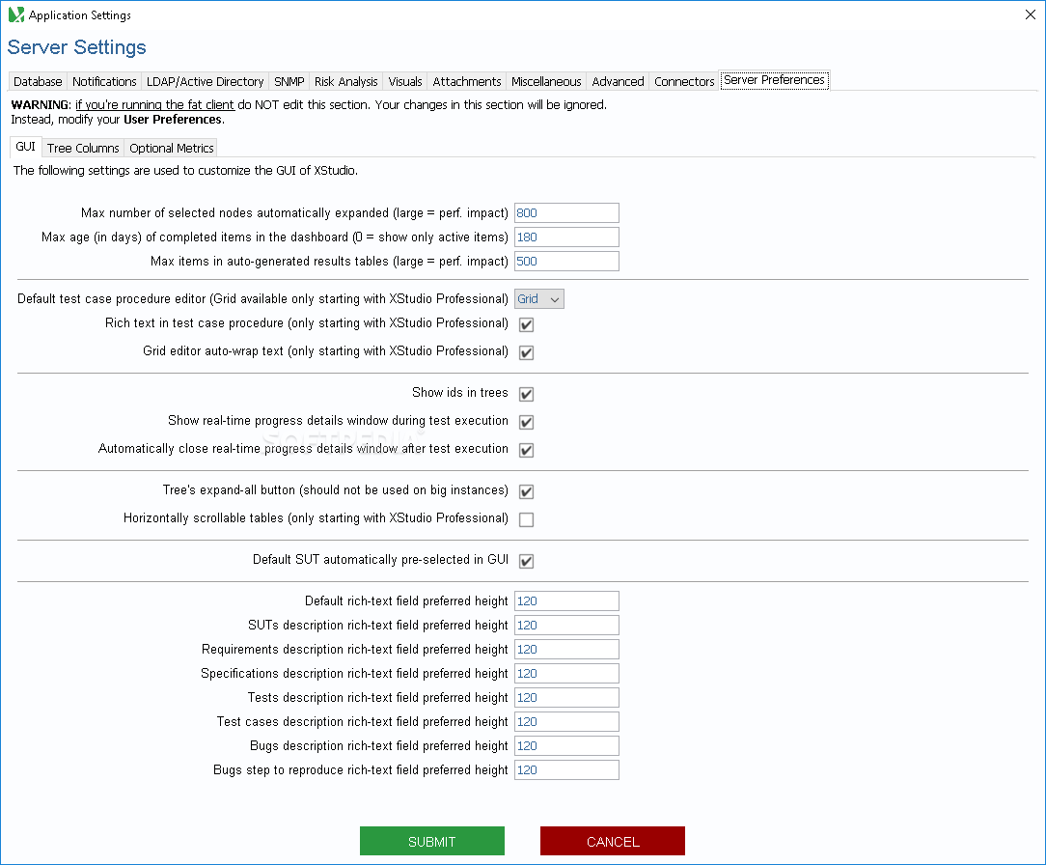Toggle rich text in test case procedure
Image resolution: width=1046 pixels, height=865 pixels.
pos(526,324)
